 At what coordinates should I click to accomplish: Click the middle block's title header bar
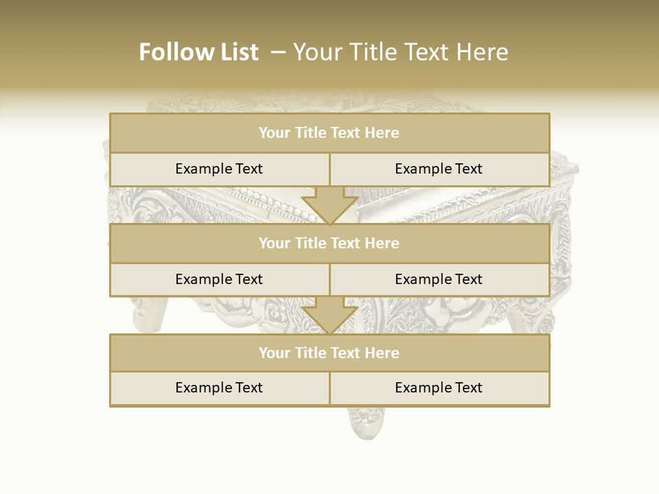pyautogui.click(x=329, y=243)
